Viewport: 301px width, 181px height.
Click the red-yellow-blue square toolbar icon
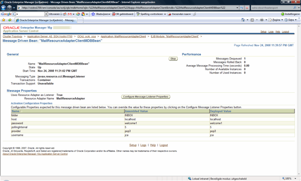83,14
